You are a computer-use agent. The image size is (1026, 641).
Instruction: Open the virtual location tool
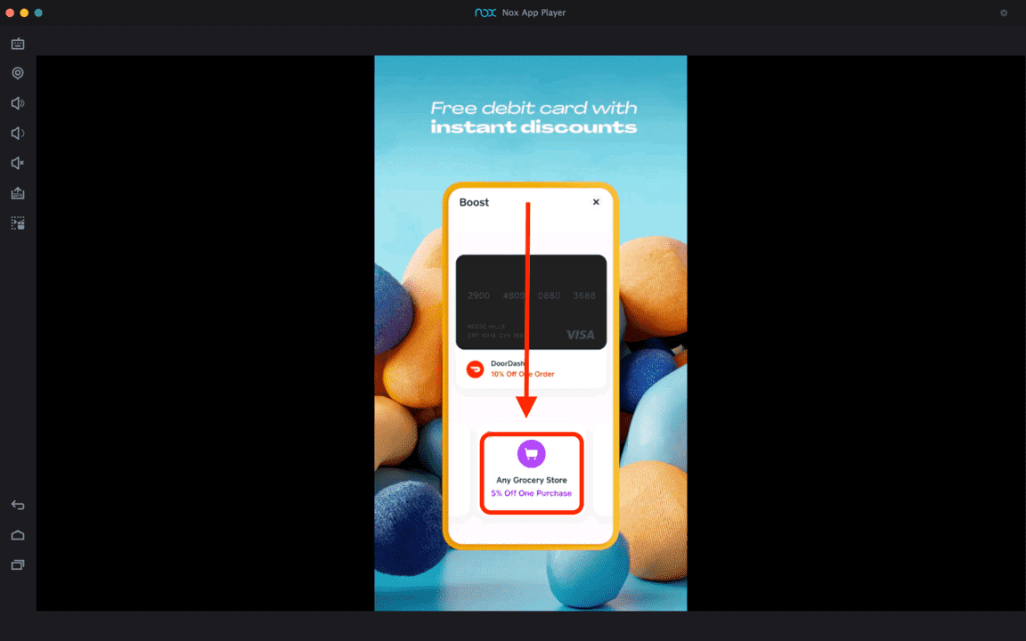pyautogui.click(x=18, y=73)
